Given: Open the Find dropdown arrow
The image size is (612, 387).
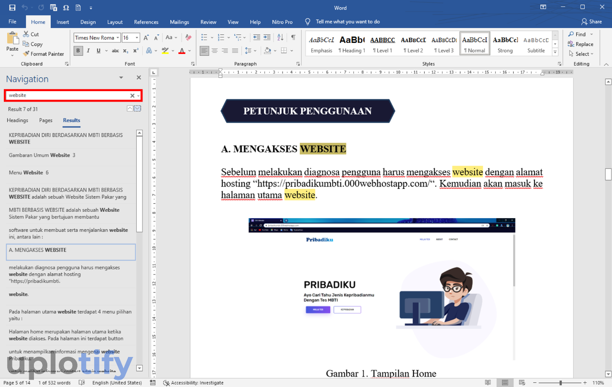Looking at the screenshot, I should coord(591,34).
